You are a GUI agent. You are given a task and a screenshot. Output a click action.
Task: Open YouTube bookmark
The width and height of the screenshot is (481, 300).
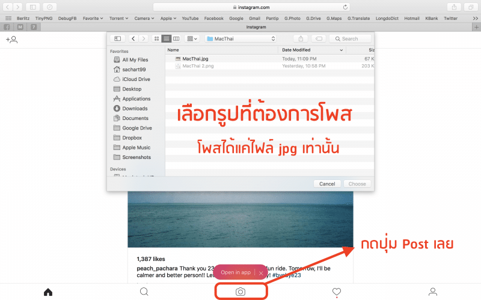[190, 19]
